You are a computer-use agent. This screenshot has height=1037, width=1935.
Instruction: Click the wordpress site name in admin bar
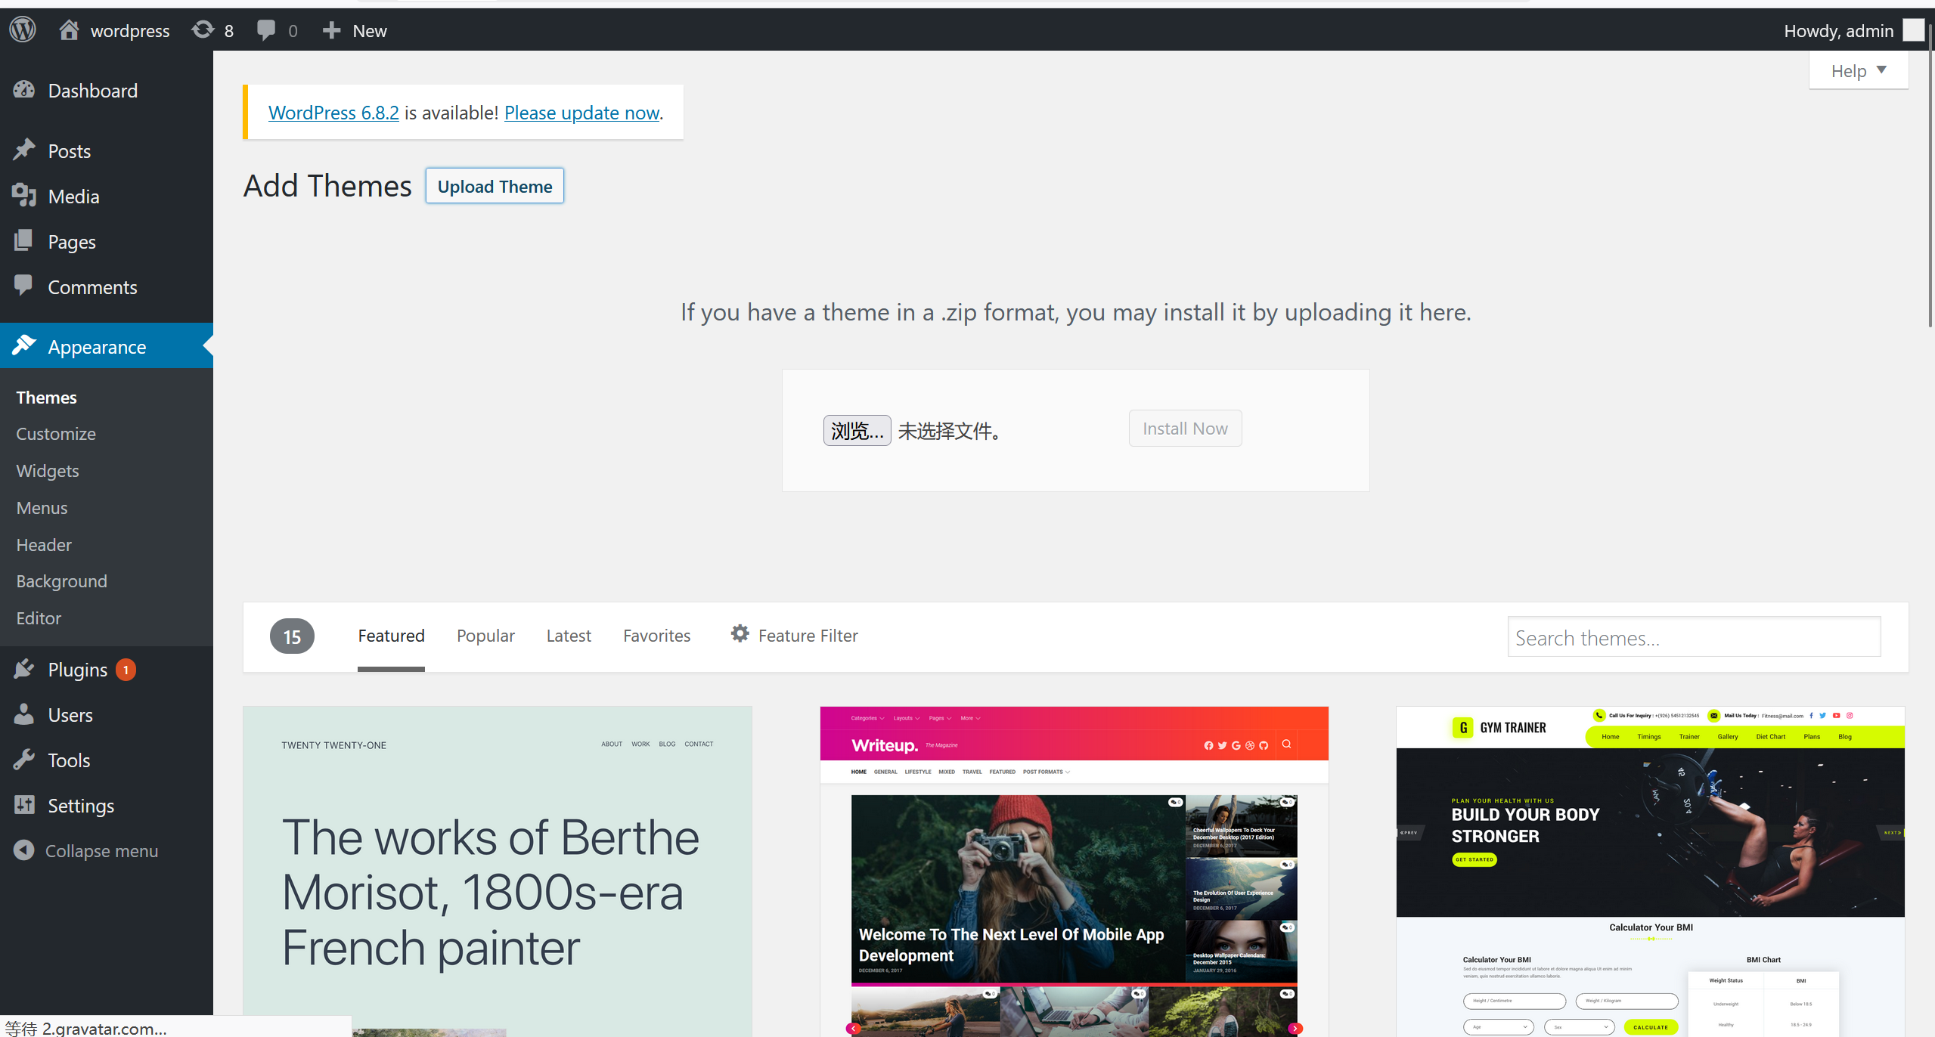click(129, 31)
